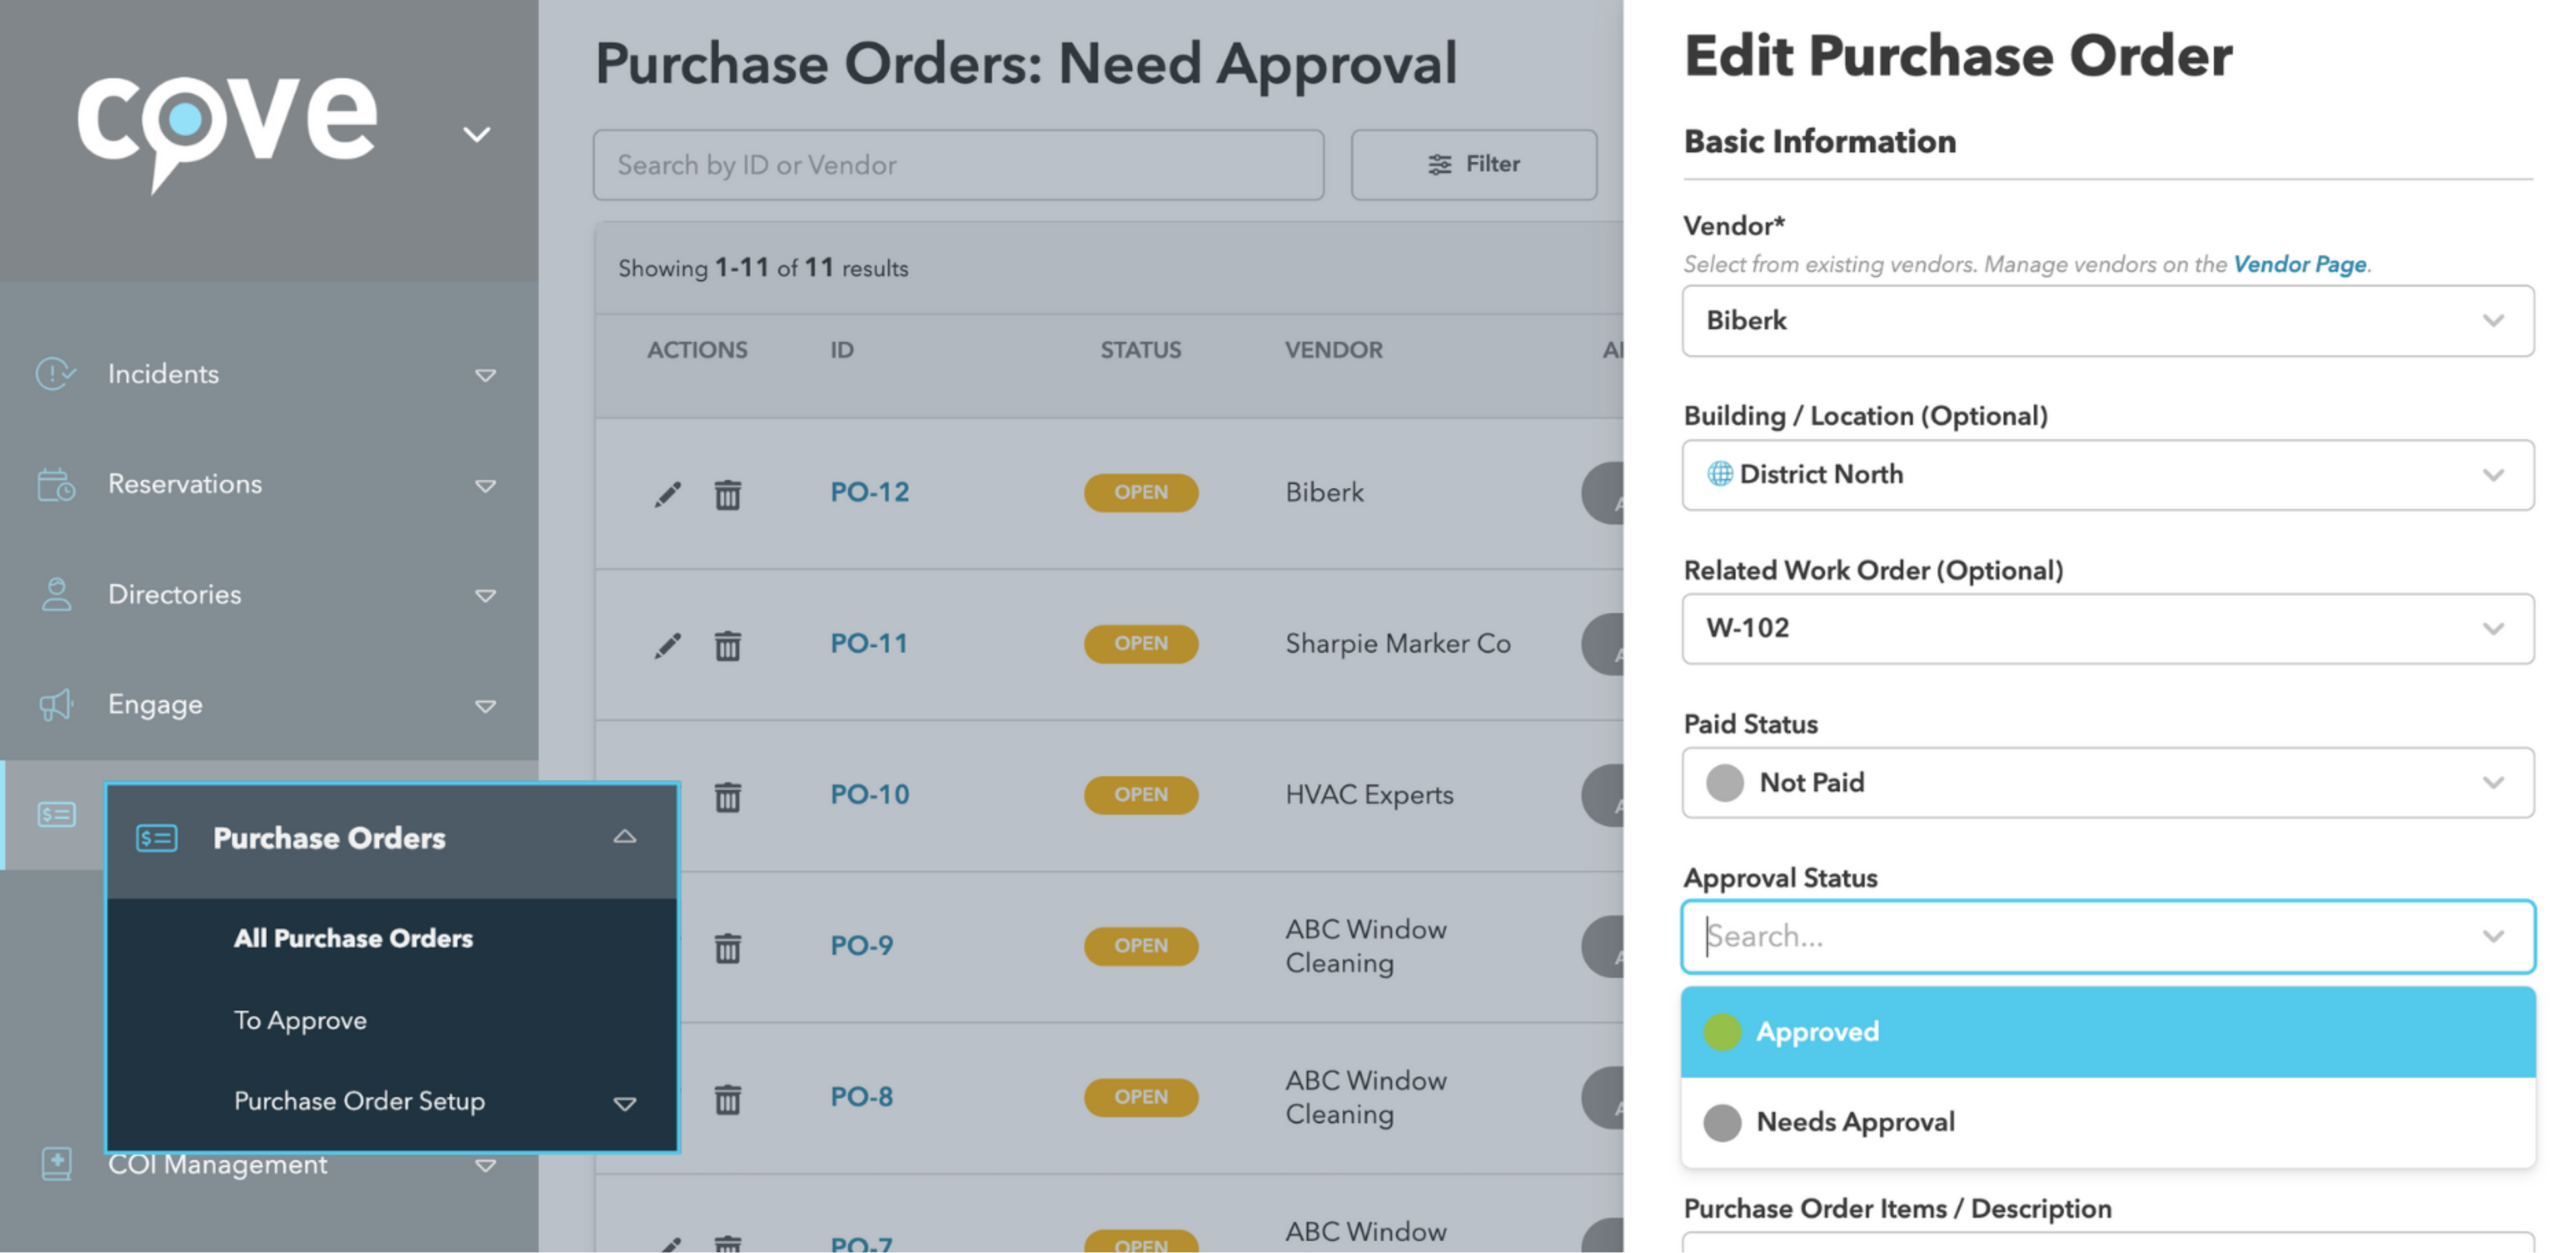Expand the Directories menu arrow

point(485,596)
